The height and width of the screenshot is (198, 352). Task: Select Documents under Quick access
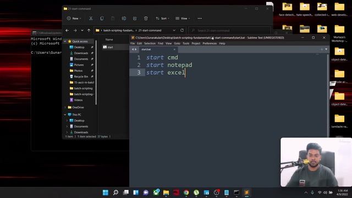pyautogui.click(x=81, y=59)
